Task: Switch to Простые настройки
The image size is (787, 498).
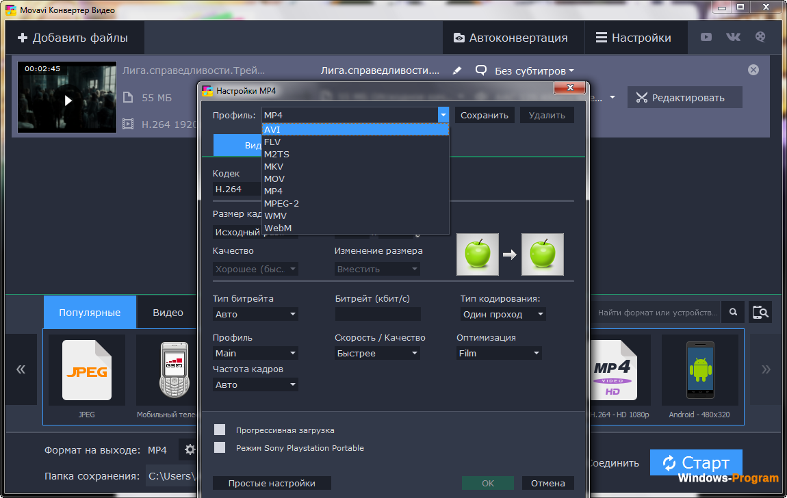Action: coord(272,483)
